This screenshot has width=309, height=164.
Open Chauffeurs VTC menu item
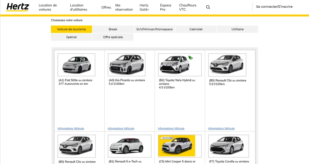click(x=188, y=7)
